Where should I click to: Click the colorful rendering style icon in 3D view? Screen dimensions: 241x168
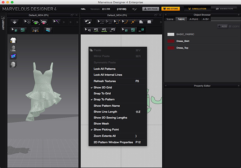tap(13, 56)
